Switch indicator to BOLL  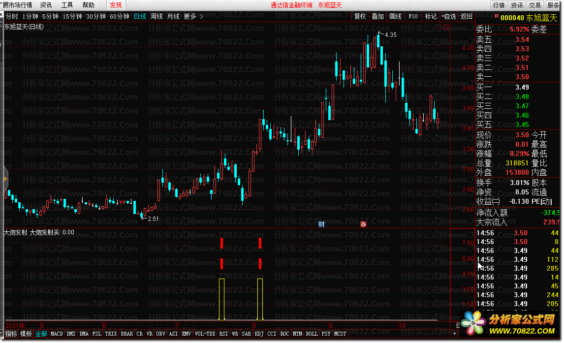pos(312,334)
